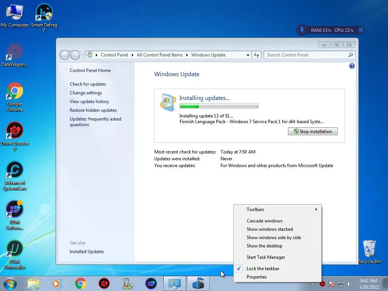Open the address bar history dropdown
Image resolution: width=388 pixels, height=291 pixels.
pyautogui.click(x=248, y=55)
